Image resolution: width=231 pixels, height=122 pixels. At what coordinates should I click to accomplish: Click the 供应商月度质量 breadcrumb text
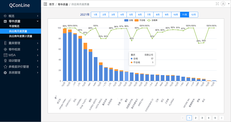[x=80, y=4]
